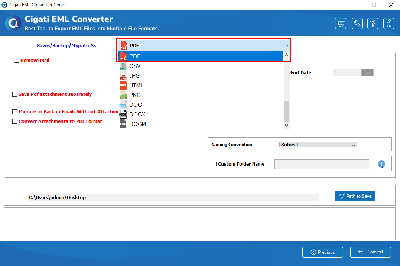Click the format list scrollbar thumb
Viewport: 400px width, 266px height.
[x=286, y=111]
